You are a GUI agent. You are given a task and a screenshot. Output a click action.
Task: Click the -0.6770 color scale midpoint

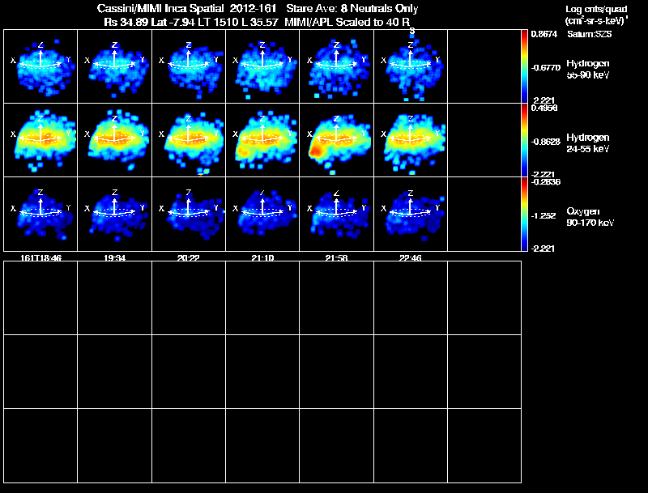(545, 67)
